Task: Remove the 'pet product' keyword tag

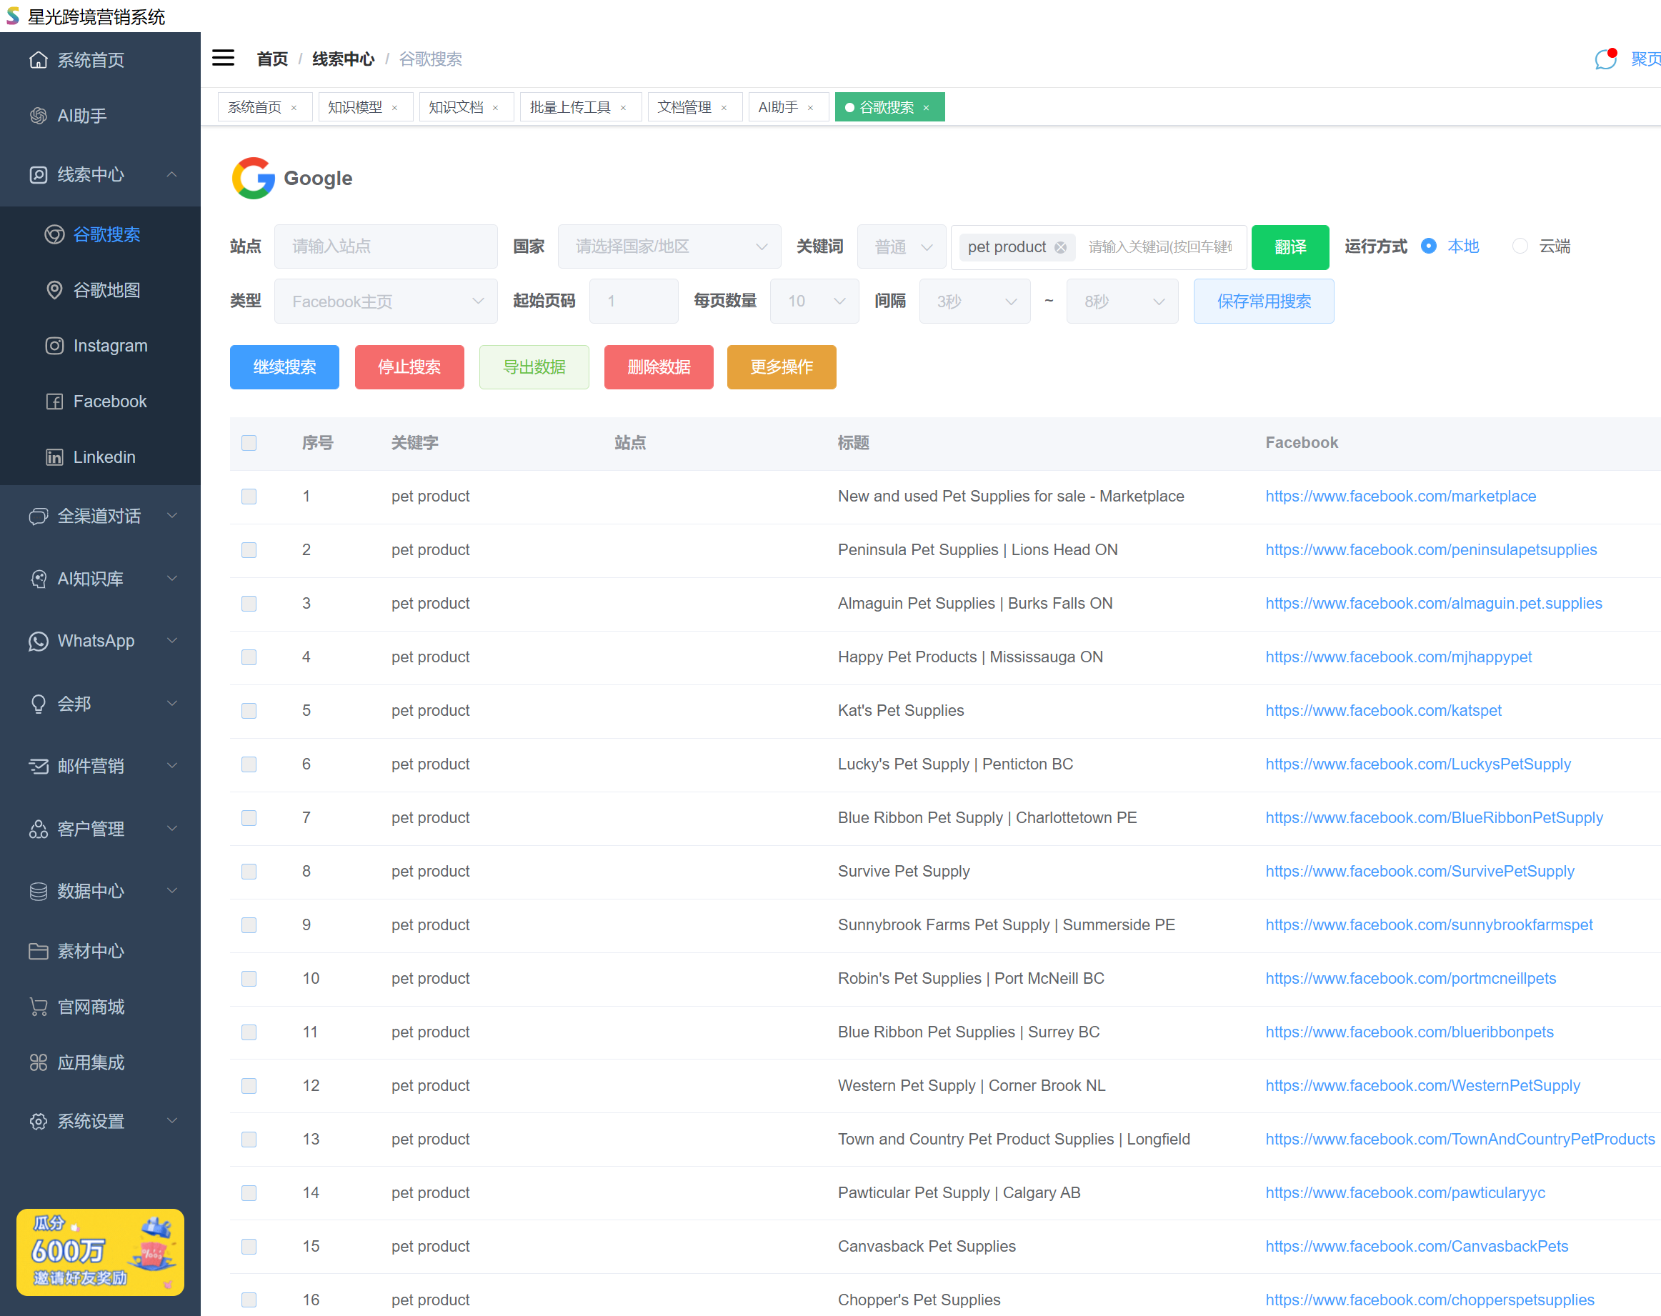Action: coord(1060,247)
